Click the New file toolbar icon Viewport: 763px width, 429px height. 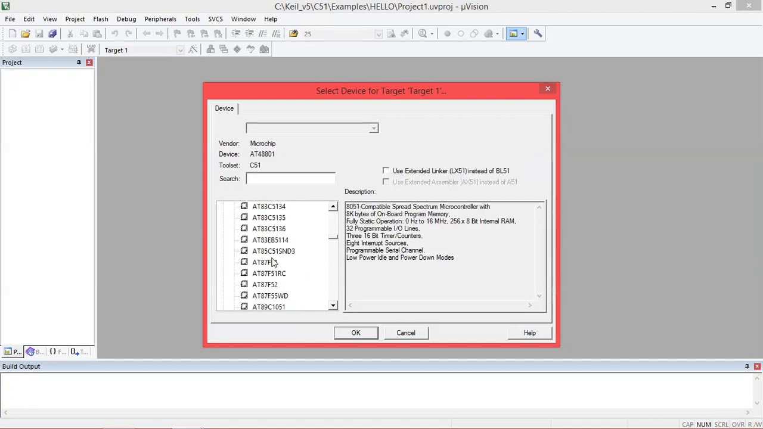click(12, 34)
